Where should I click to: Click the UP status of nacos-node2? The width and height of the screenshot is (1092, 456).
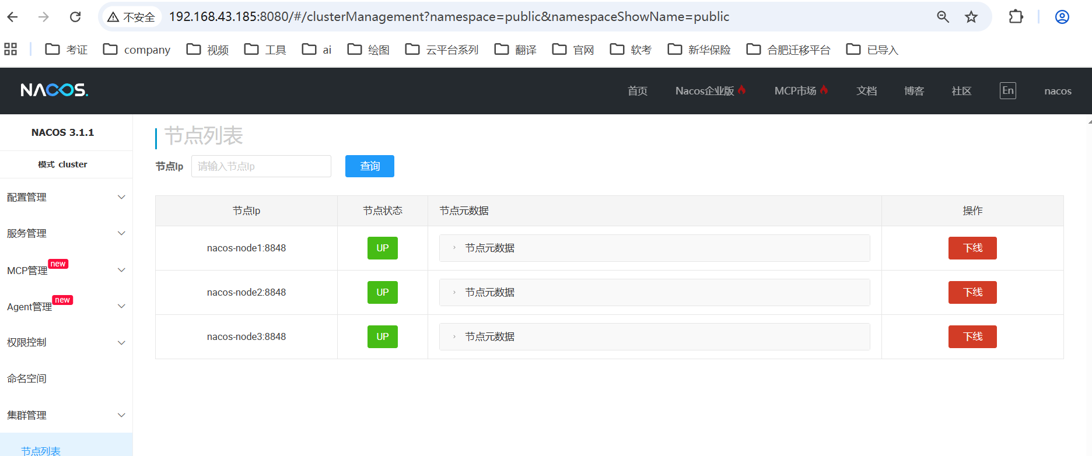[x=383, y=292]
